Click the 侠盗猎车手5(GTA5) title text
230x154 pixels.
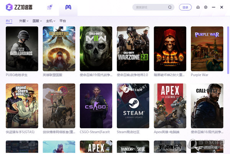point(20,132)
